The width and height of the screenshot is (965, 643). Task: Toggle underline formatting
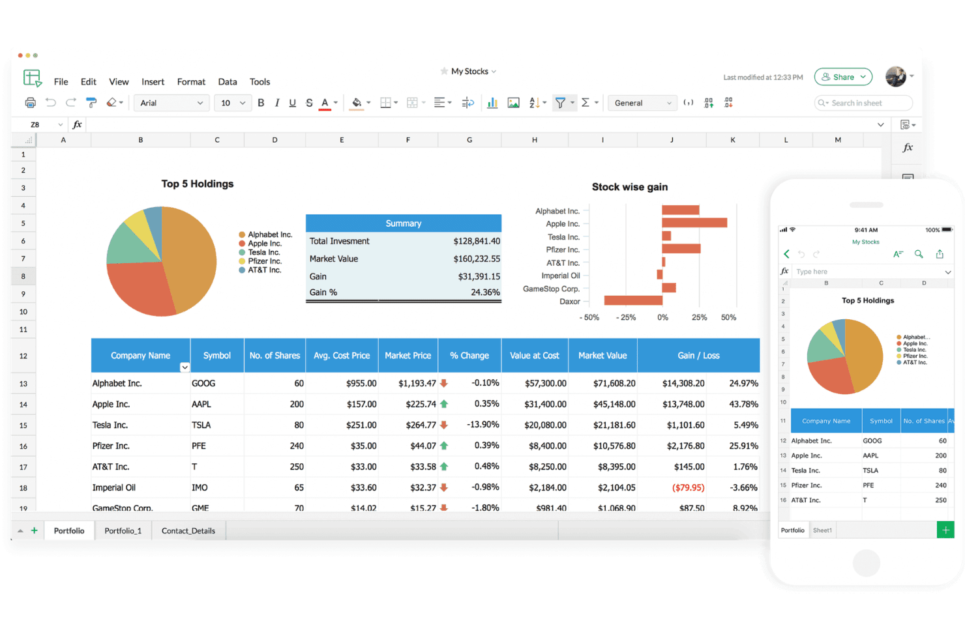293,103
